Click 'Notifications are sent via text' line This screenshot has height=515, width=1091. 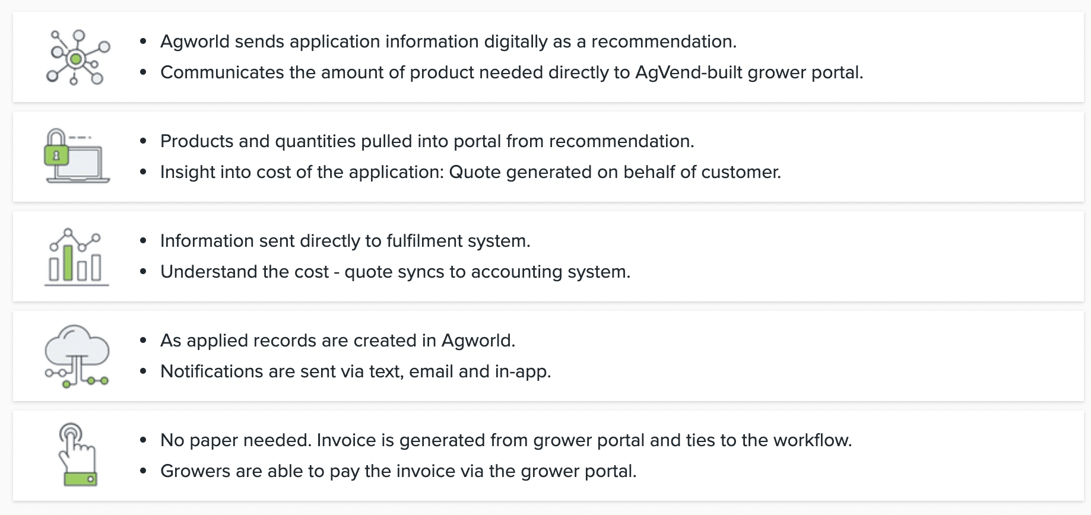[x=356, y=371]
